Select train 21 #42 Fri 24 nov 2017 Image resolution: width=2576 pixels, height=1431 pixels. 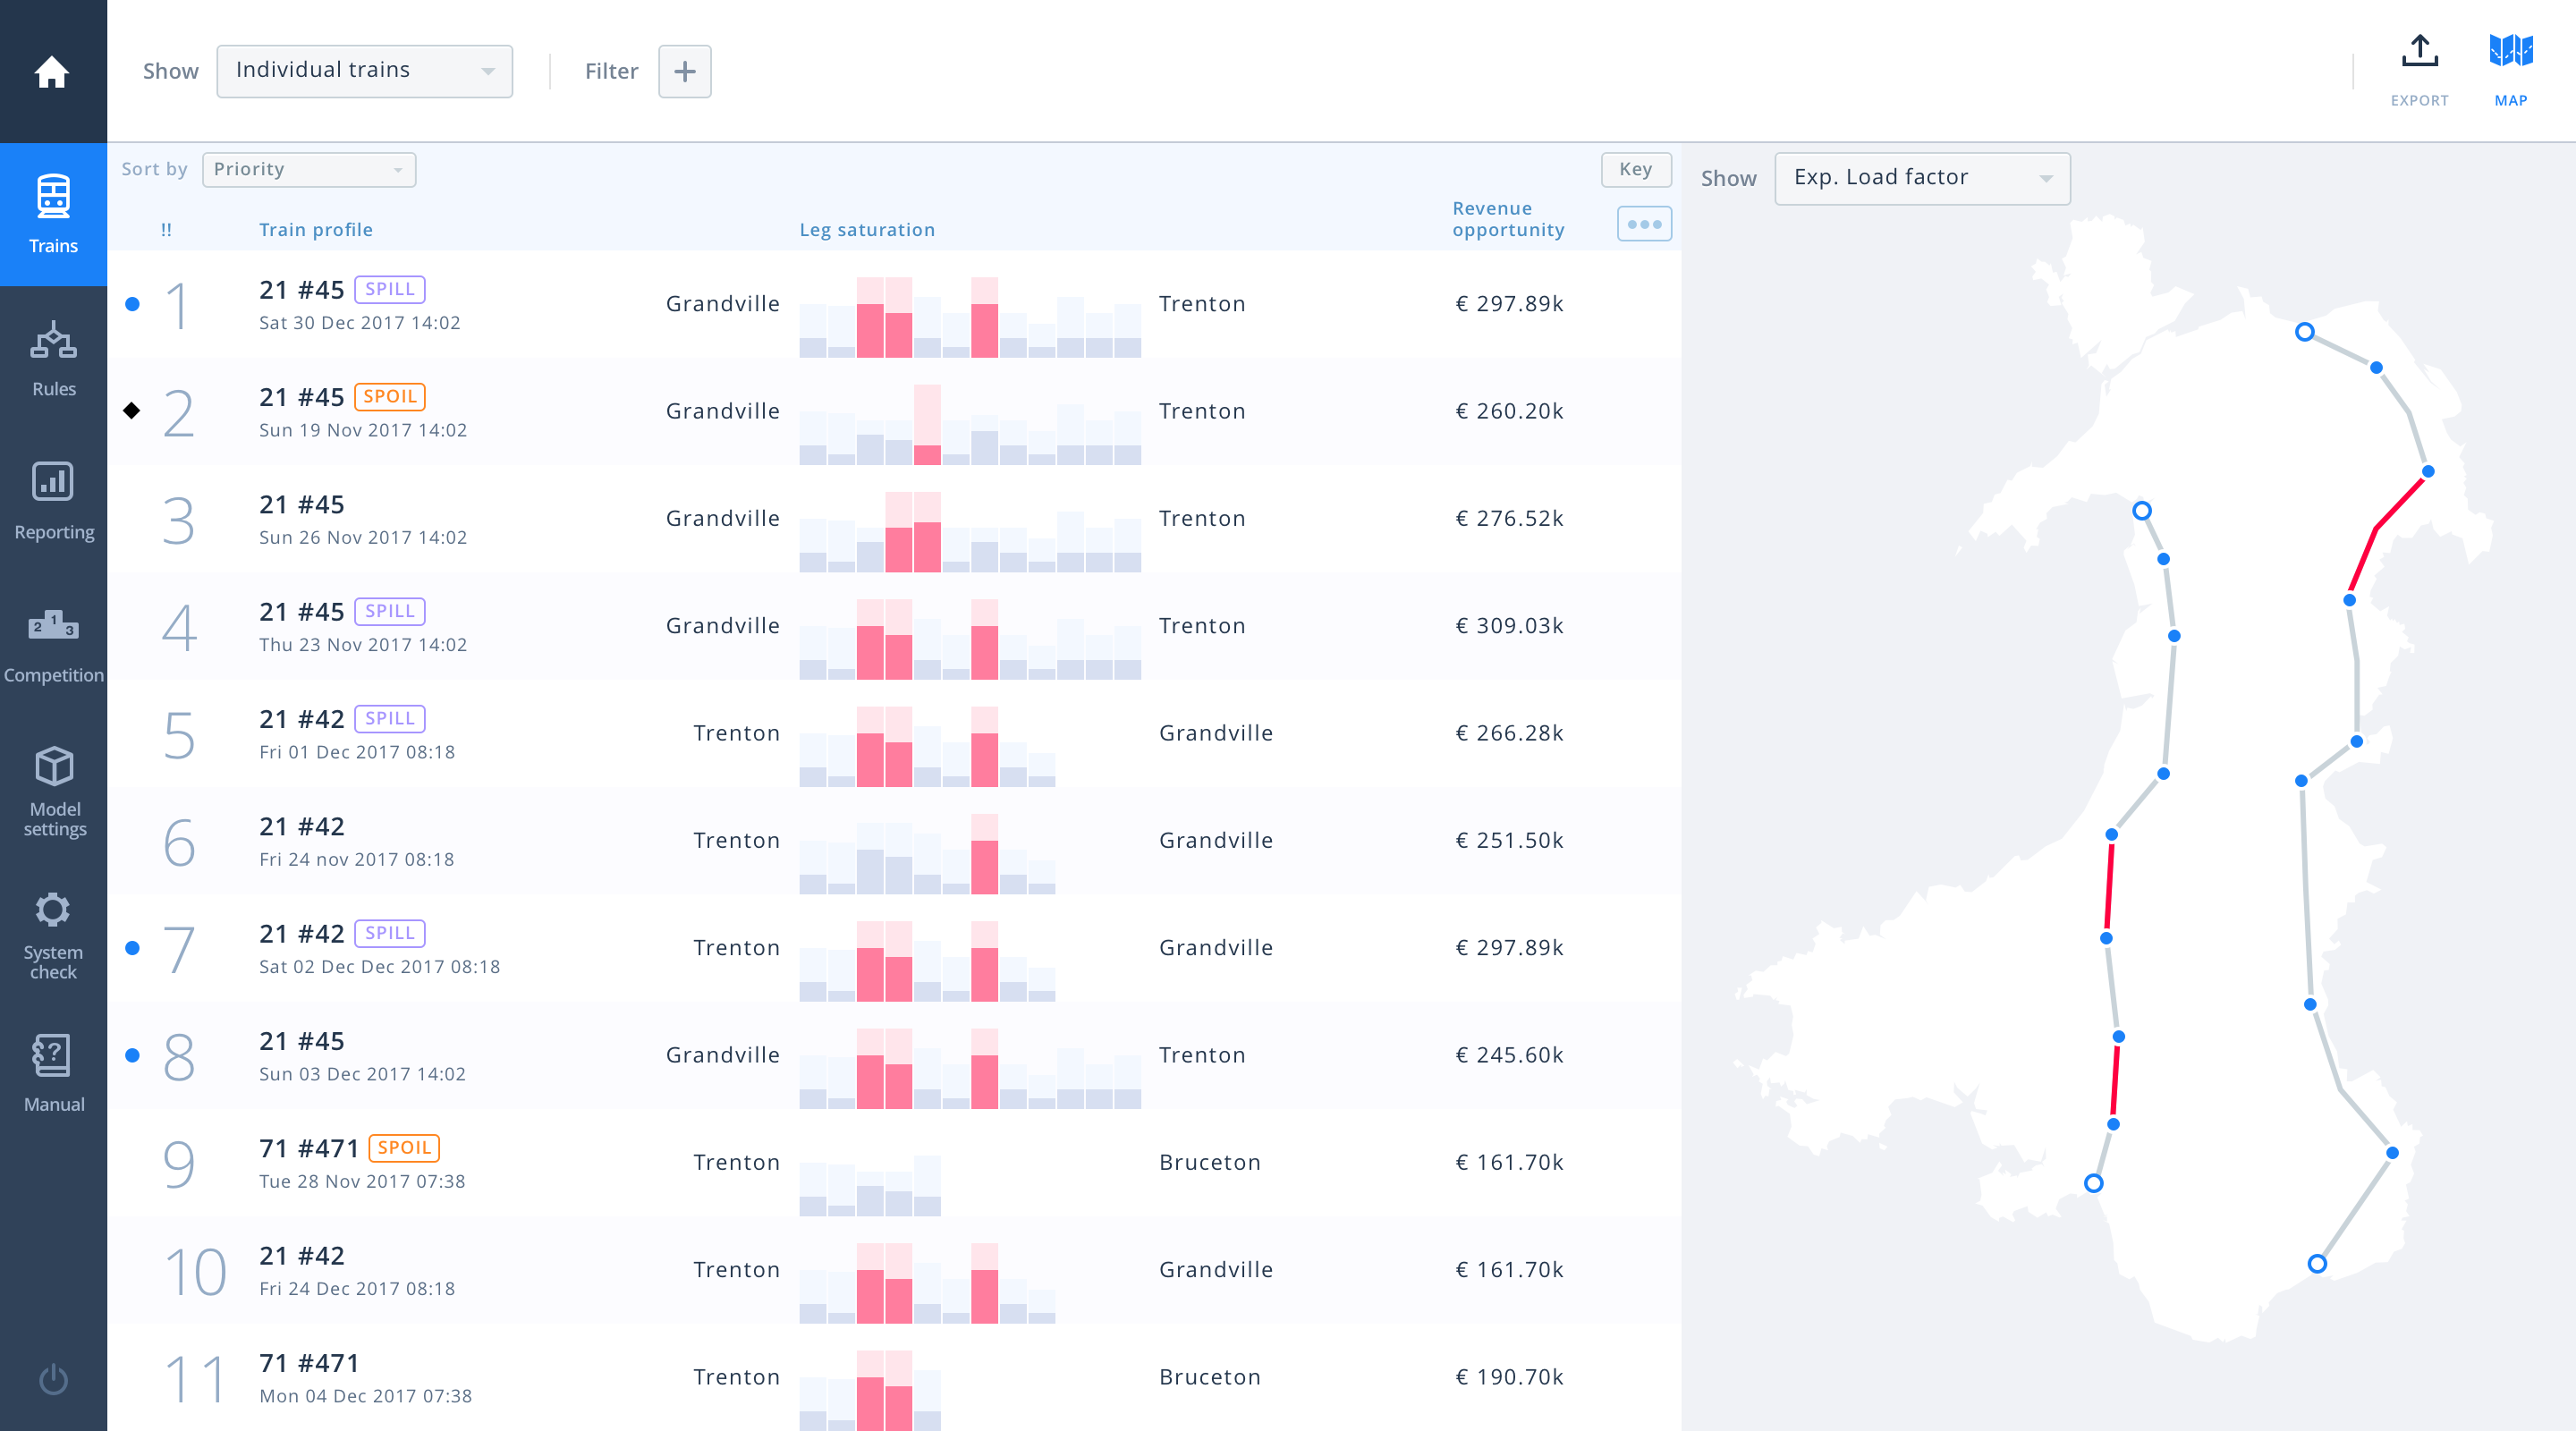[x=894, y=841]
